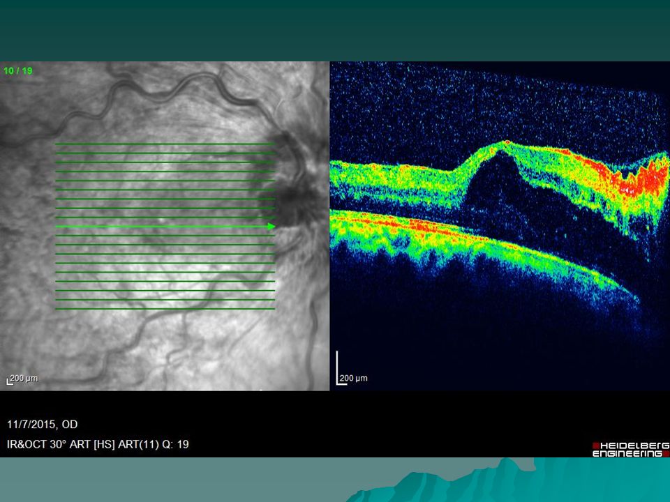
Task: Click the IR&OCT 30° ART scan info text
Action: (98, 444)
